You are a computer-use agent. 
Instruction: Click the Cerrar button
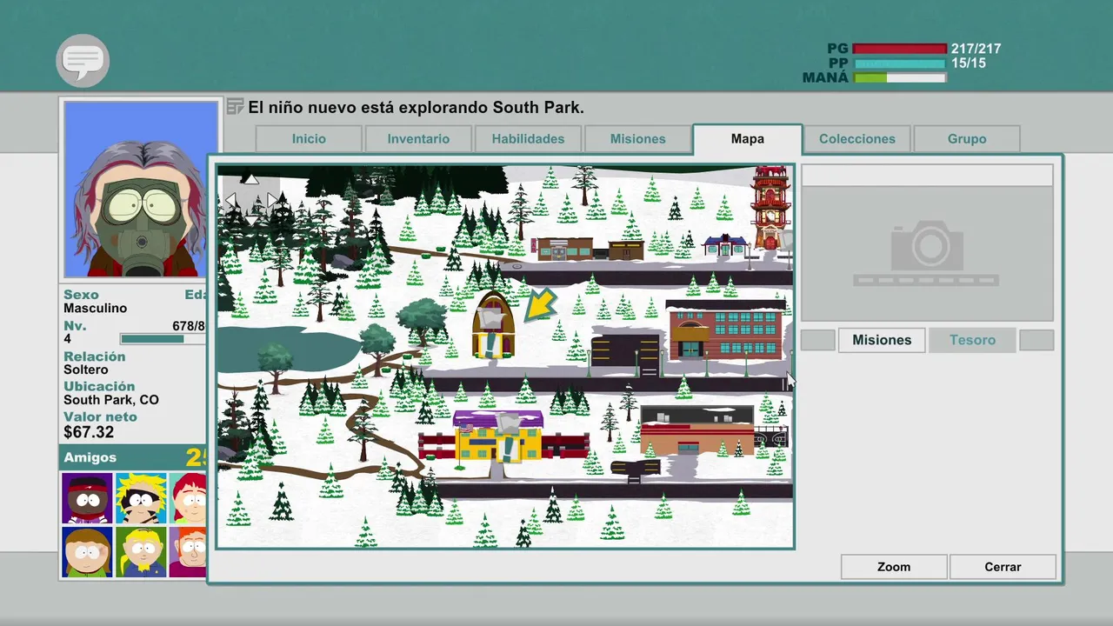click(x=1003, y=567)
